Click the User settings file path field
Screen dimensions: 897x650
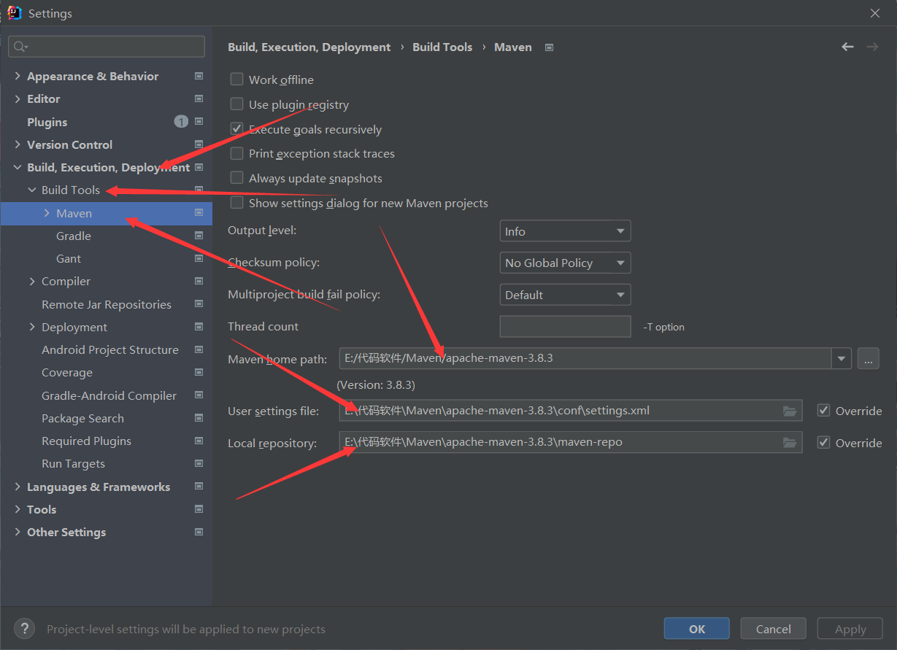(x=571, y=411)
